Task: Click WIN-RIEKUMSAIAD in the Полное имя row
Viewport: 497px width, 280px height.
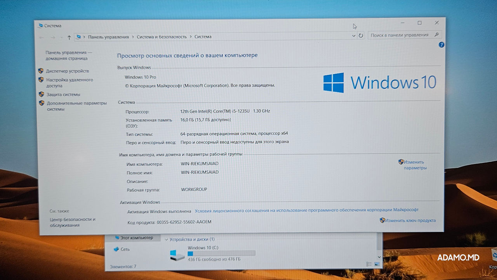Action: coord(200,172)
